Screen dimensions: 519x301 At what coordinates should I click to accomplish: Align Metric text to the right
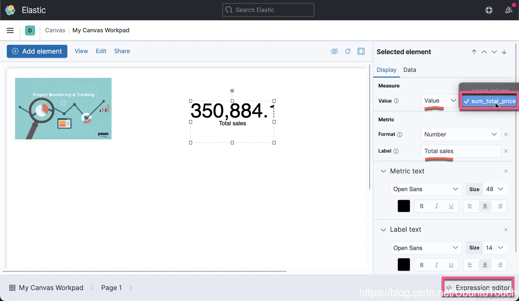click(500, 206)
